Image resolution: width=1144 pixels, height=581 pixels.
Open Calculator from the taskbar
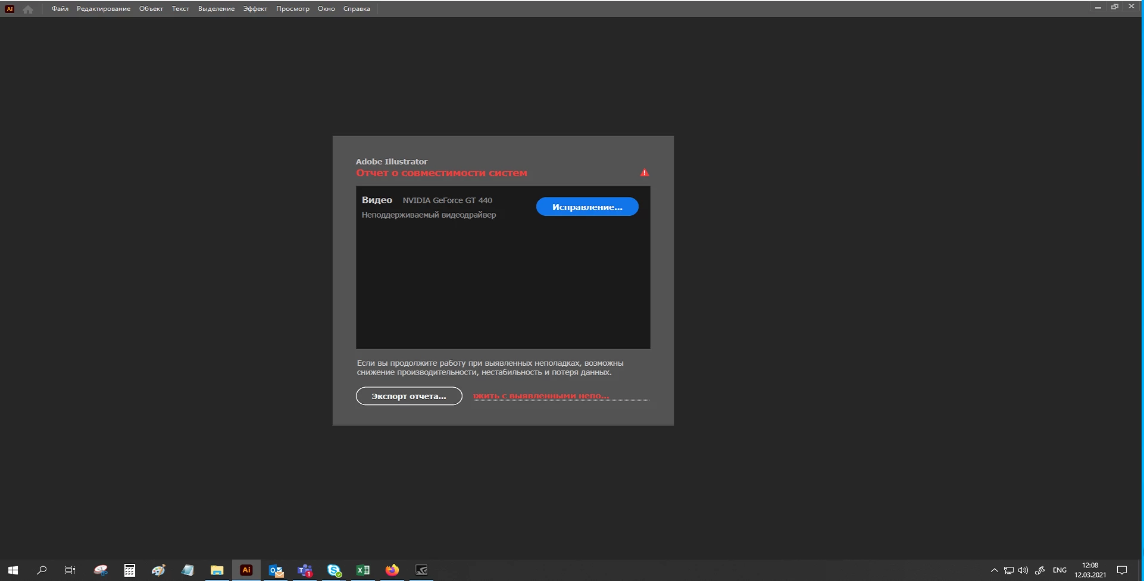129,570
